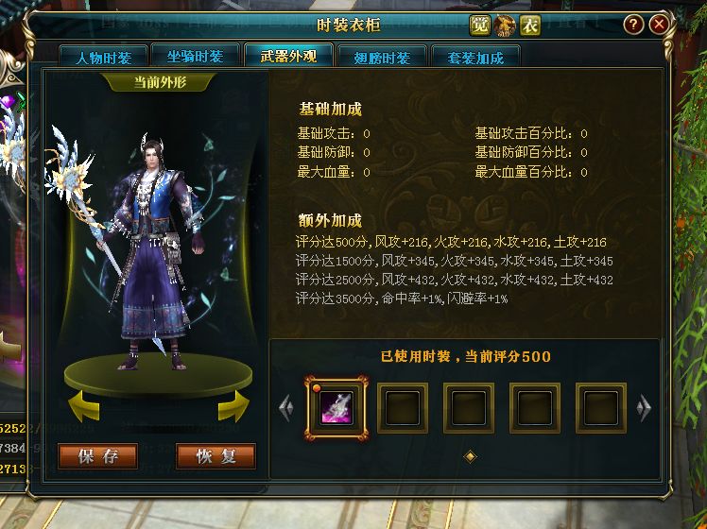707x529 pixels.
Task: Close the 时装衣柜 window
Action: (659, 25)
